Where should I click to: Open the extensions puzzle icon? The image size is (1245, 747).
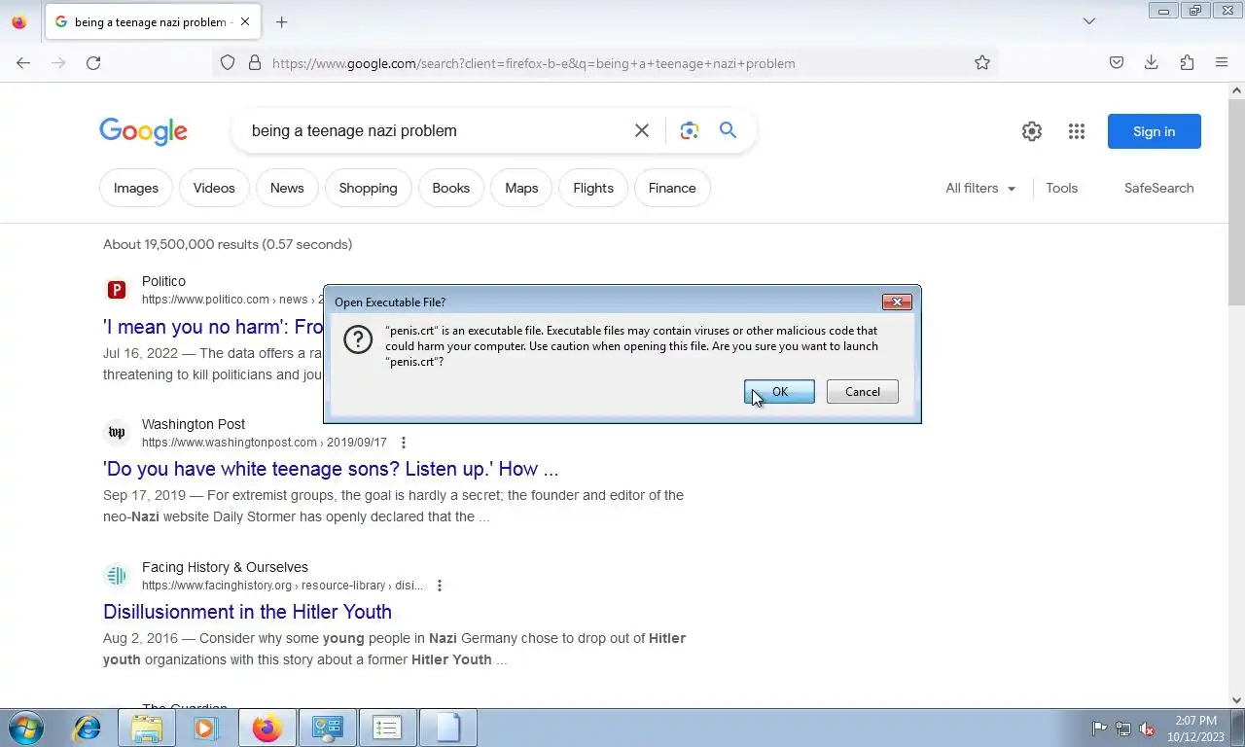1187,63
